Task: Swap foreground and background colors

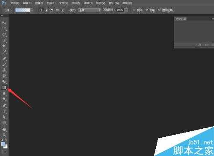Action: (6, 140)
